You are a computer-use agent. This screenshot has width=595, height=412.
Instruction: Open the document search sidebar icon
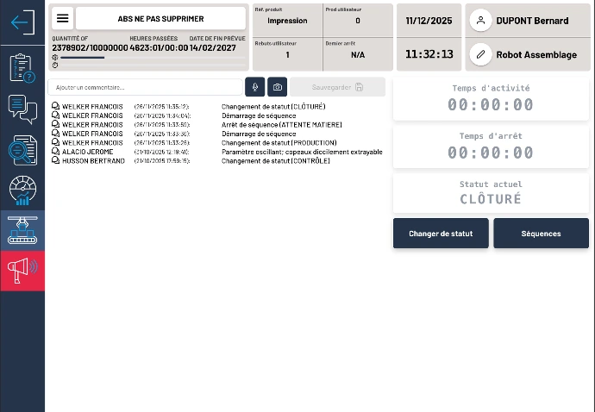[x=22, y=150]
